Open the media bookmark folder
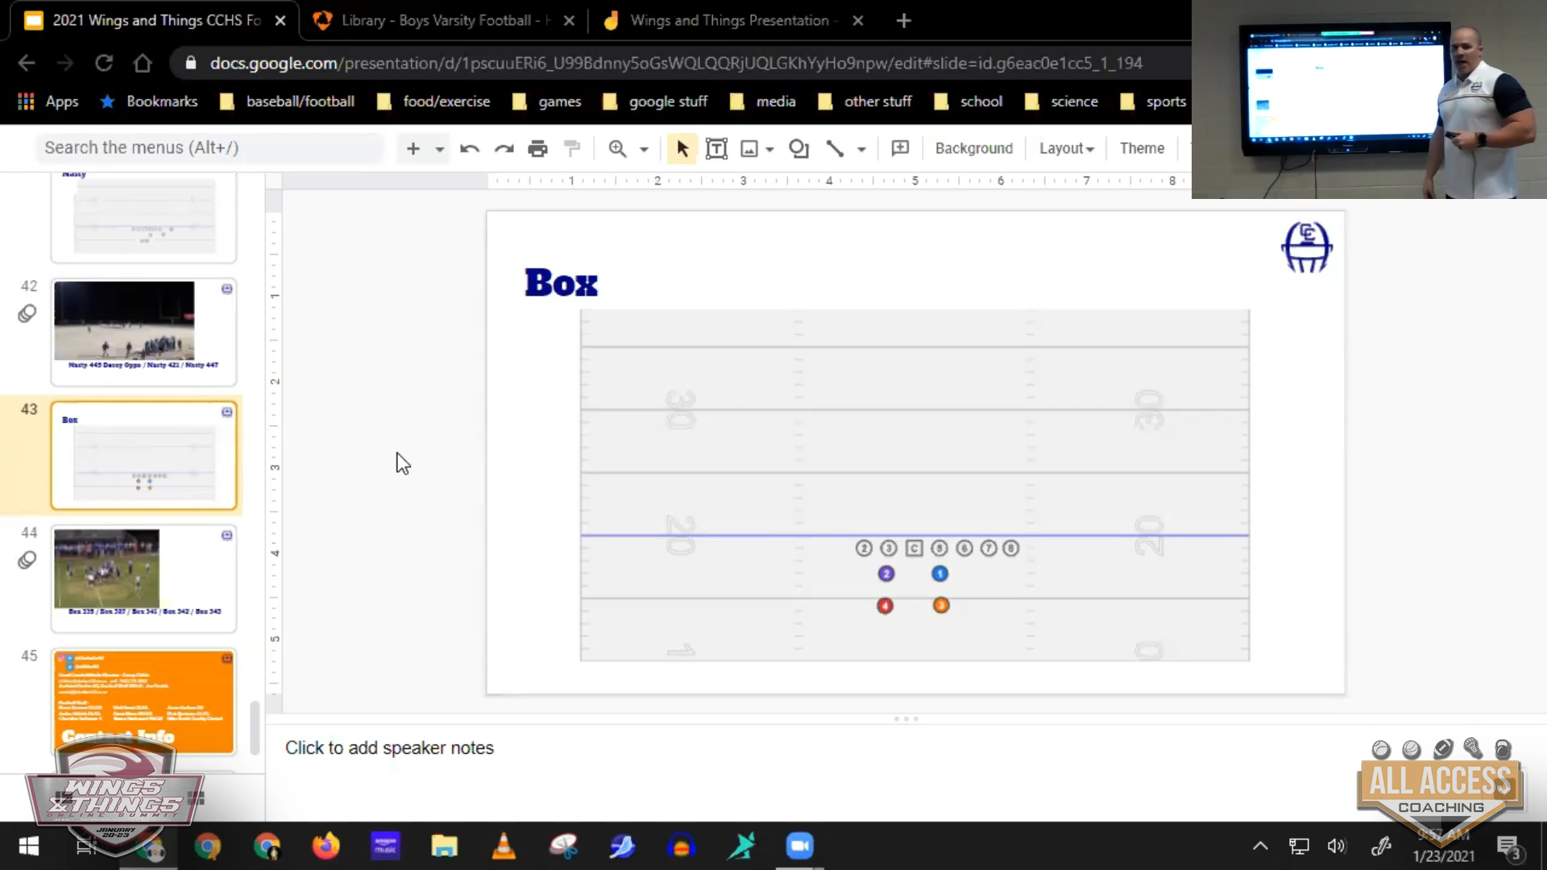The width and height of the screenshot is (1547, 870). pyautogui.click(x=762, y=101)
